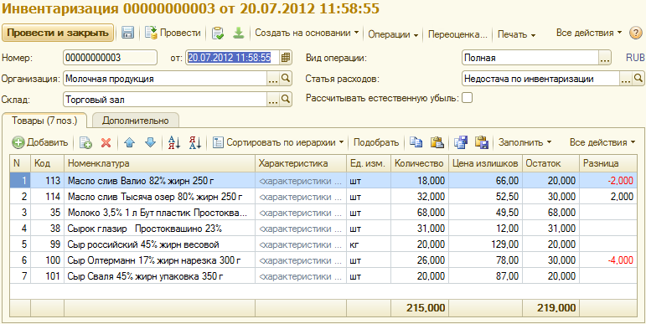Select row Сыр Сваля 45% упаковка 350 г

pyautogui.click(x=323, y=275)
